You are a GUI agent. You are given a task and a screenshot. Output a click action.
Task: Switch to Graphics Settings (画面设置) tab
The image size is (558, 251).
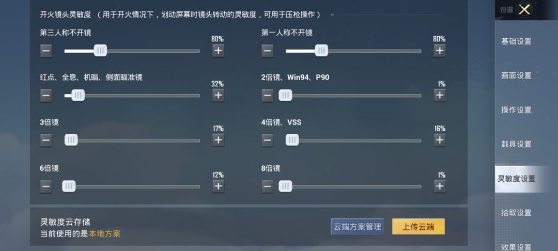pyautogui.click(x=516, y=75)
